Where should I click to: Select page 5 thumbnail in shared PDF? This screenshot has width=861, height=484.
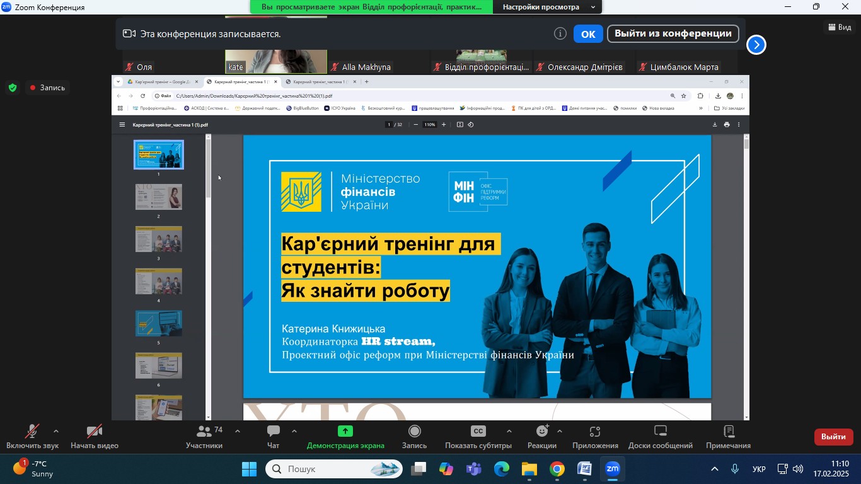pos(159,323)
